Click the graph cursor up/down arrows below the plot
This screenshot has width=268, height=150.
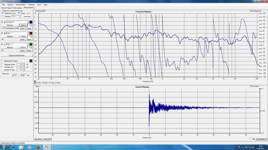tap(35, 82)
